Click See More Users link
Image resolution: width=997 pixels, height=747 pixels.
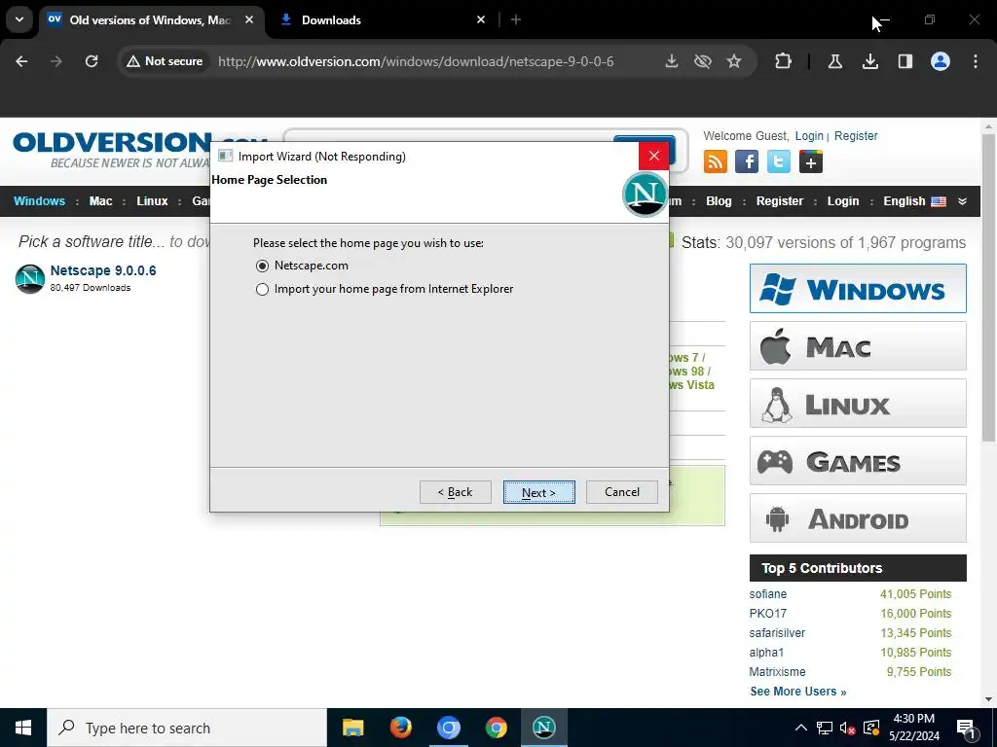[x=798, y=692]
